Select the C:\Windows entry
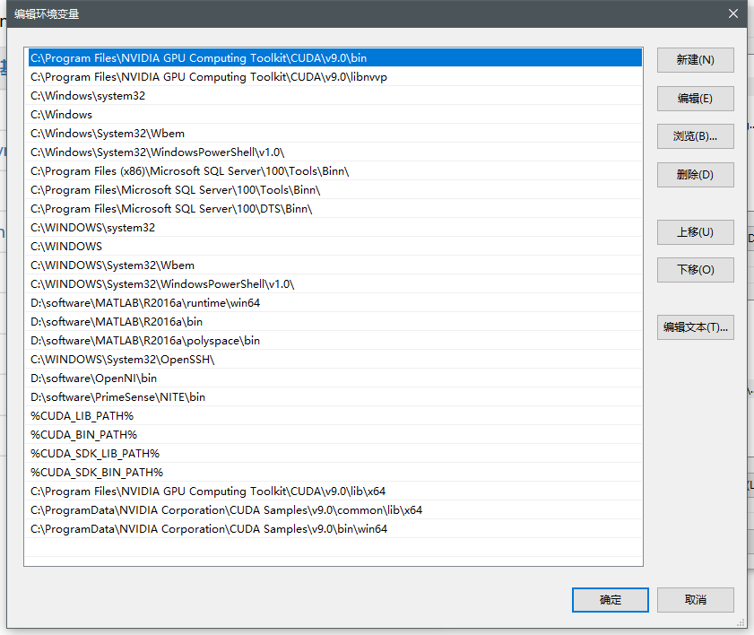The image size is (754, 635). (334, 115)
